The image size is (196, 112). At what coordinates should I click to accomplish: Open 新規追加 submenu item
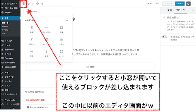[5, 26]
